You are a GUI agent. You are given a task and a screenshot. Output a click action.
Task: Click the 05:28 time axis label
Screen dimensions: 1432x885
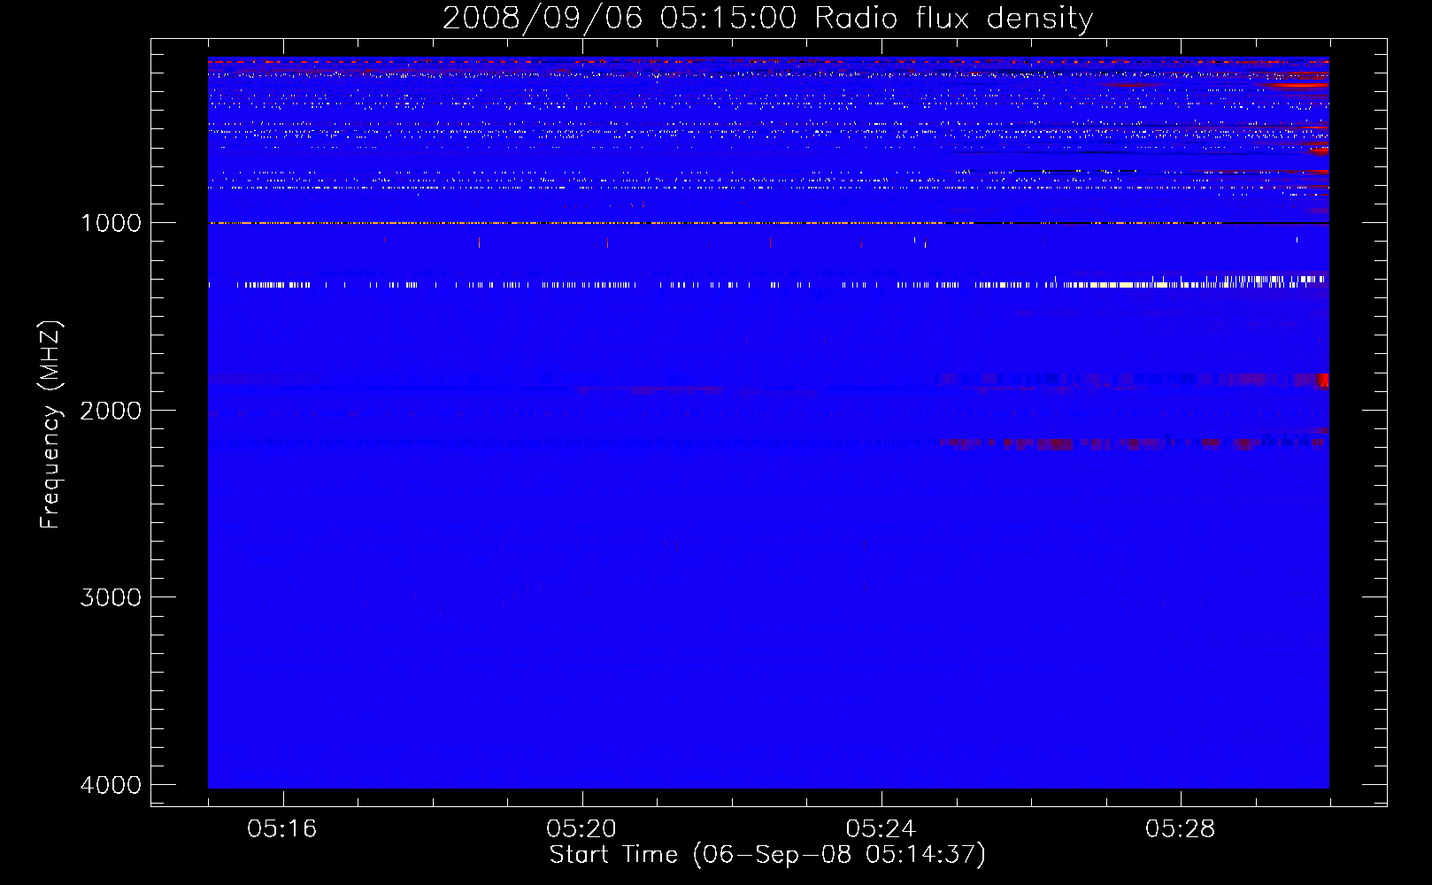(1180, 829)
